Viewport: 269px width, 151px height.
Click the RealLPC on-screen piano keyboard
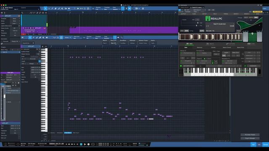(220, 72)
